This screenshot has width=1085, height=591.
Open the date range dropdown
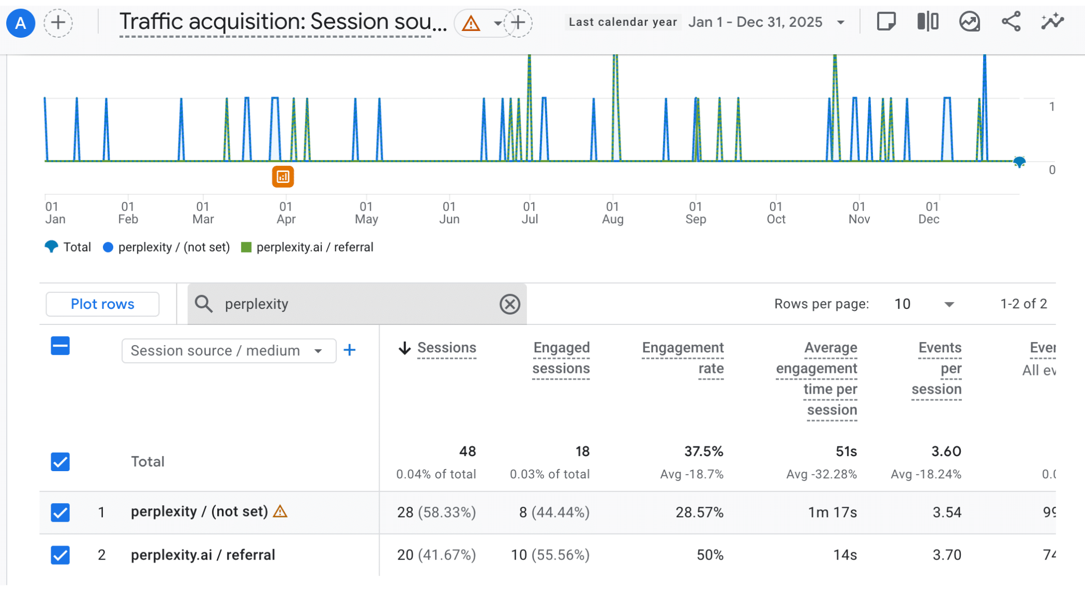pyautogui.click(x=841, y=22)
